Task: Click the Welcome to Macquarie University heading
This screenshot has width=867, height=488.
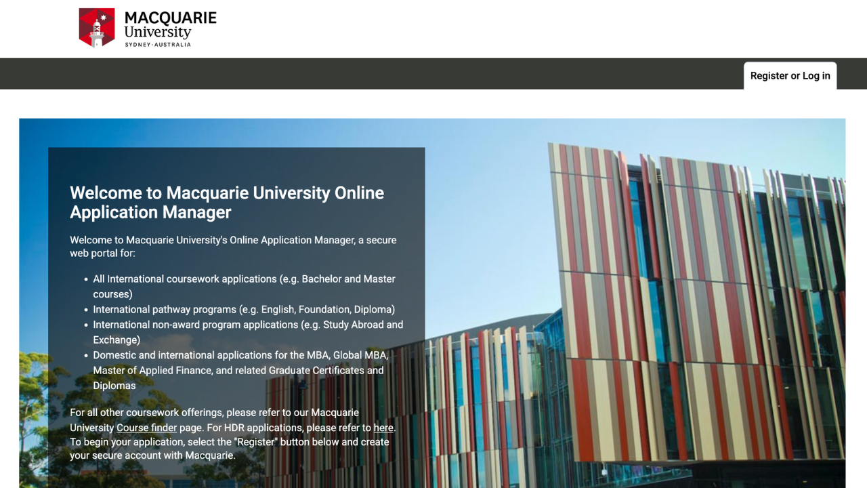Action: click(x=227, y=203)
